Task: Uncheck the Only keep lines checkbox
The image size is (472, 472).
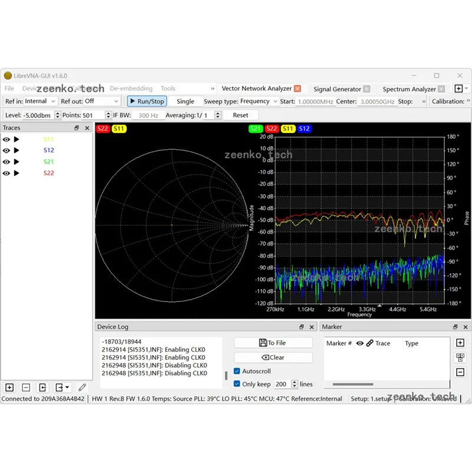Action: [x=237, y=384]
